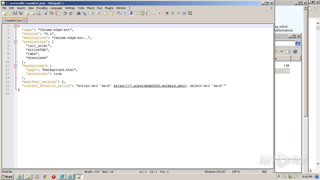Run macro multiple times icon
The height and width of the screenshot is (180, 320).
tap(184, 13)
